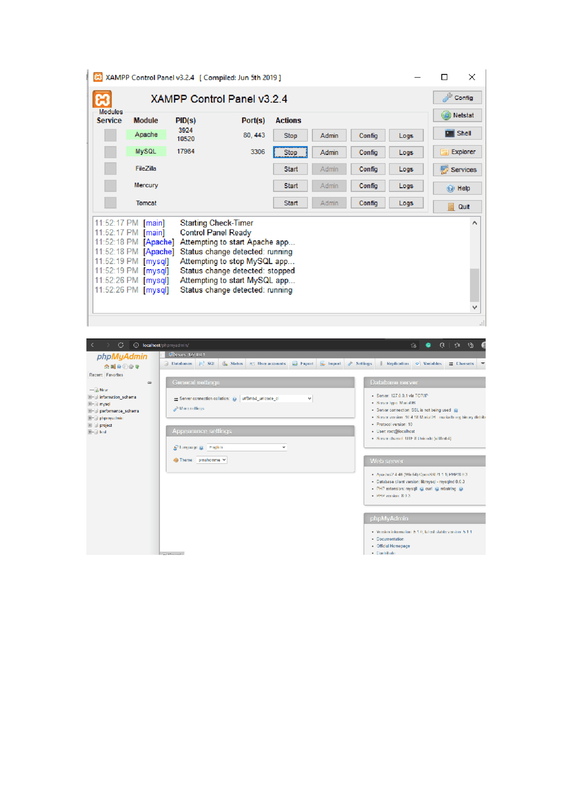Screen dimensions: 573x811
Task: Expand the test database node
Action: (x=90, y=432)
